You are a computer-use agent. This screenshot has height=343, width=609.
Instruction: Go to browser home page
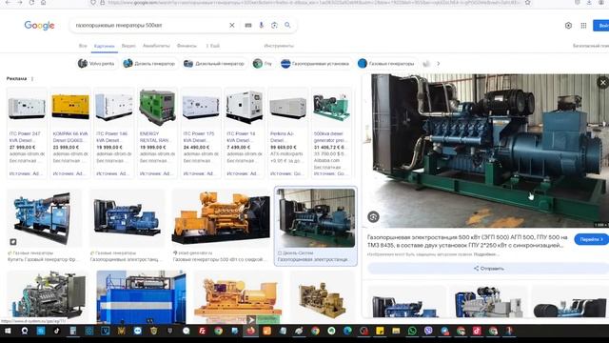[x=43, y=3]
